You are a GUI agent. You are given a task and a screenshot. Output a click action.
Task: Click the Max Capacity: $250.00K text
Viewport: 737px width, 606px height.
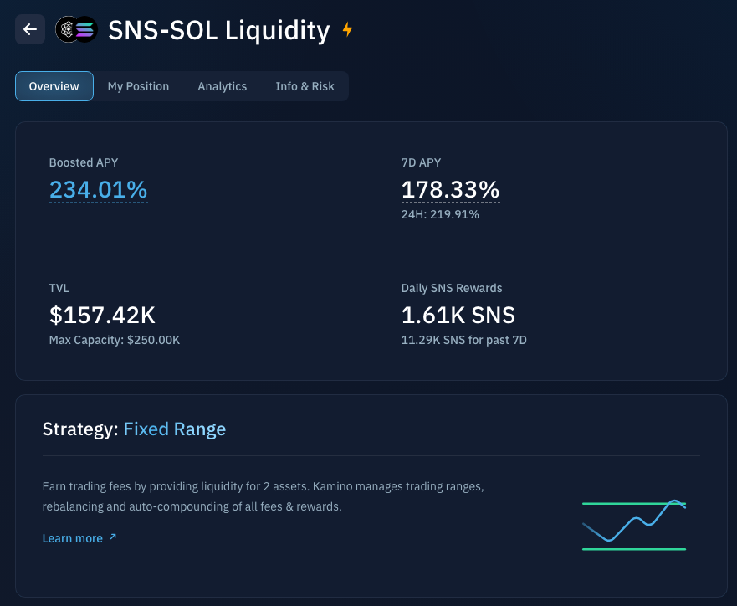click(x=115, y=340)
